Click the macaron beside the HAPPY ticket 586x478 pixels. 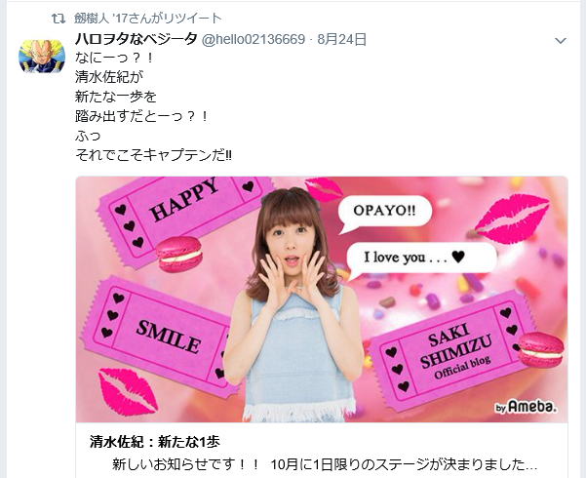coord(179,254)
